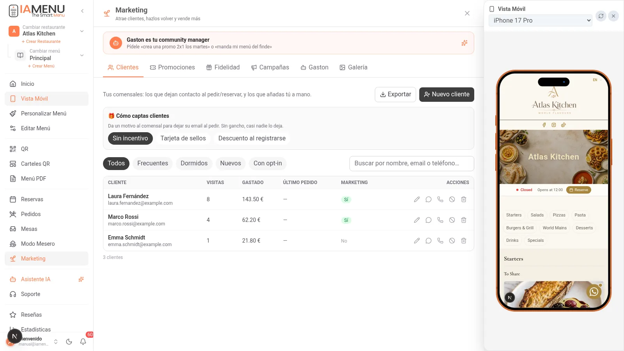Image resolution: width=624 pixels, height=351 pixels.
Task: Edit Marco Rossi with the pencil icon
Action: [x=417, y=220]
